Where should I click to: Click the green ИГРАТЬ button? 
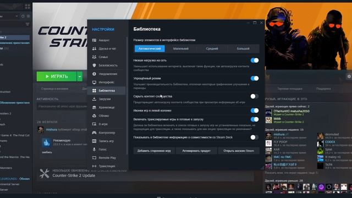point(57,76)
